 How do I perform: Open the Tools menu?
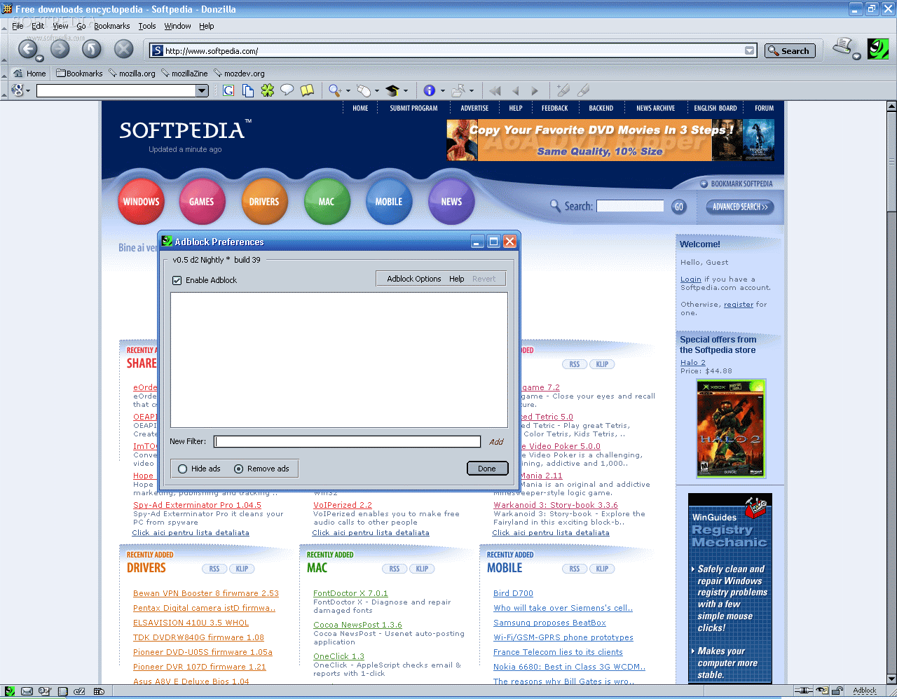coord(147,26)
